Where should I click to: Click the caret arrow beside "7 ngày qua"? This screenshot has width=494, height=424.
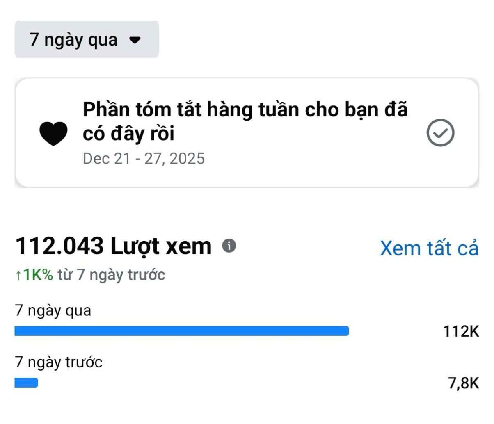click(x=135, y=40)
